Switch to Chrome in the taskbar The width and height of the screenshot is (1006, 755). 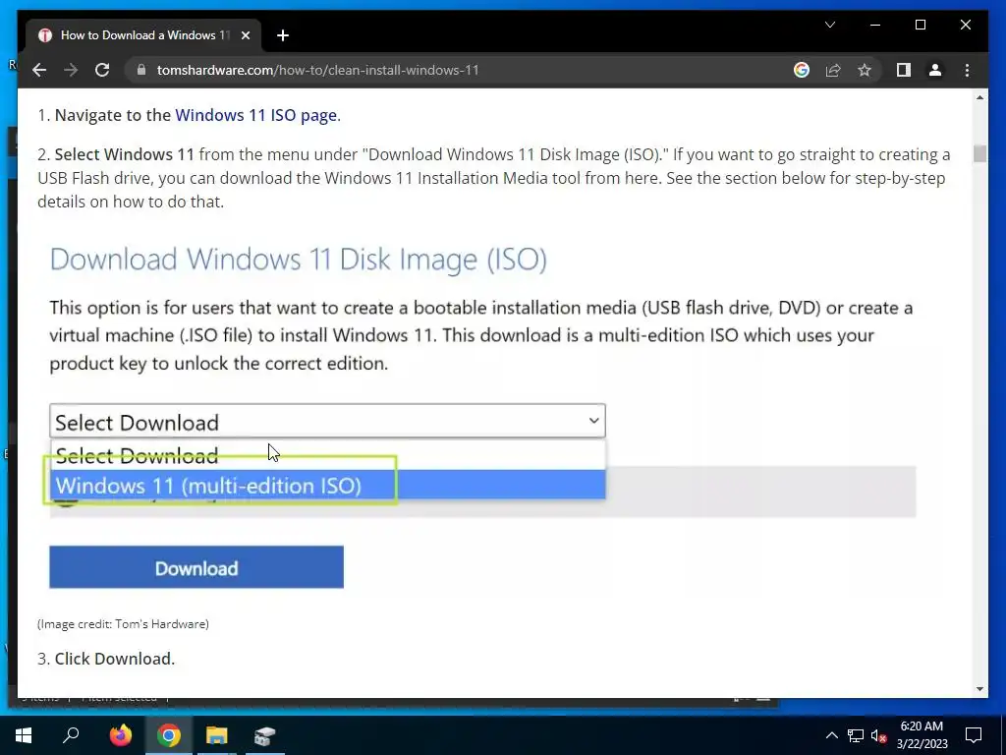coord(169,735)
